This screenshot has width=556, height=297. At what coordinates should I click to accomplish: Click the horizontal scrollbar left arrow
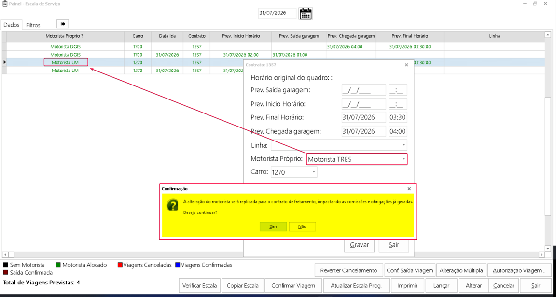pyautogui.click(x=5, y=255)
